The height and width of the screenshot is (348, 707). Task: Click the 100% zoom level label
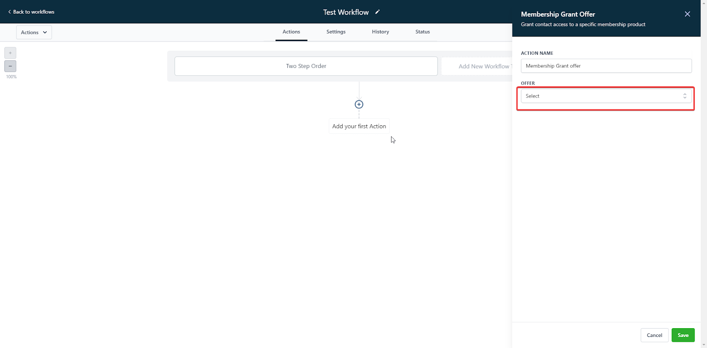tap(11, 77)
